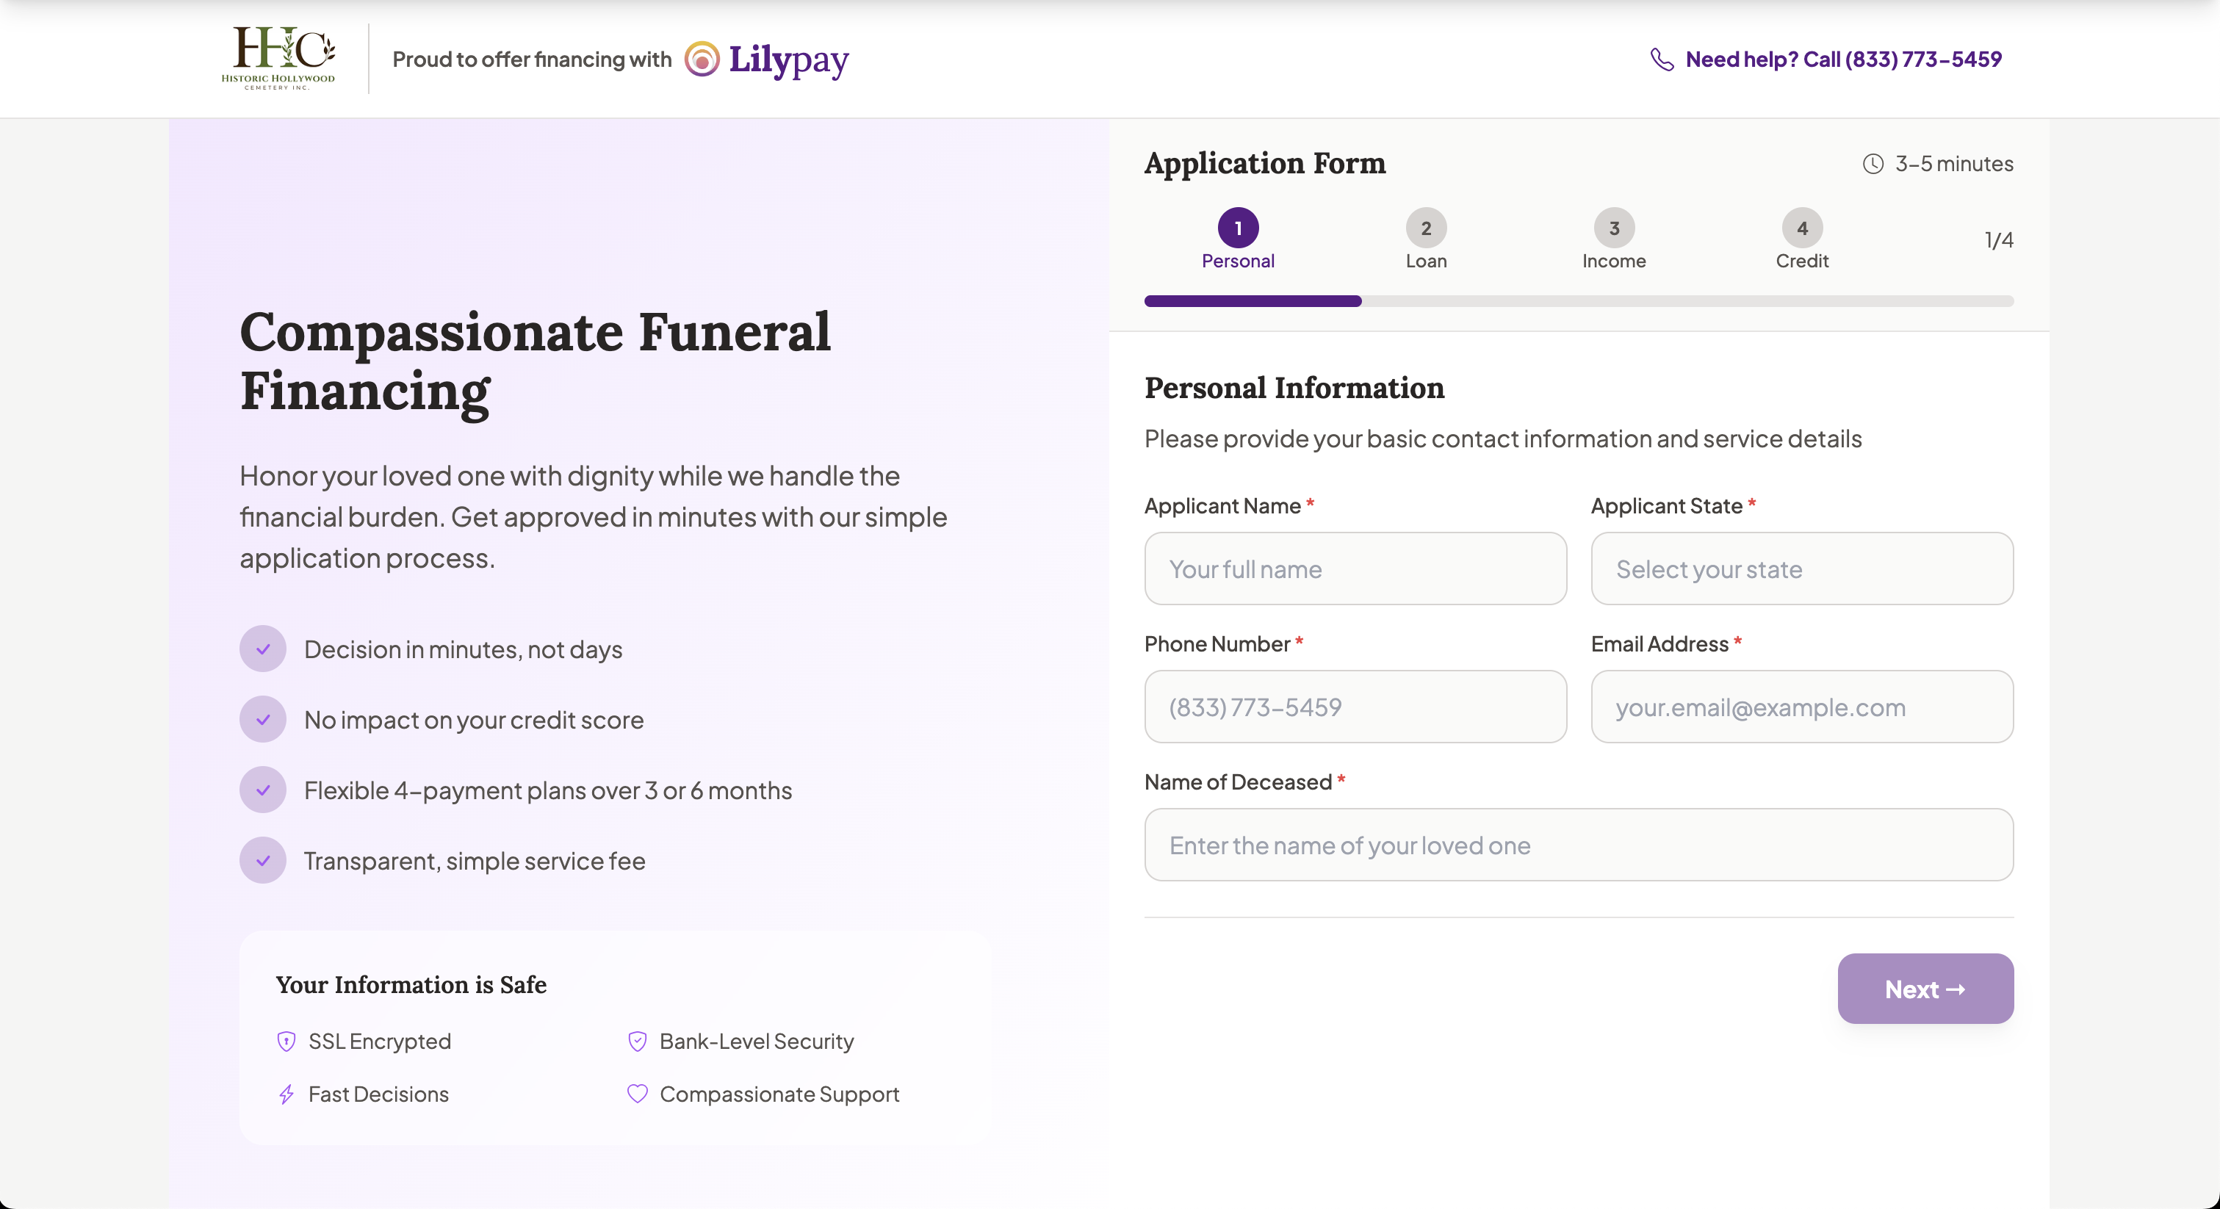2220x1209 pixels.
Task: Click the Bank-Level Security shield icon
Action: point(637,1041)
